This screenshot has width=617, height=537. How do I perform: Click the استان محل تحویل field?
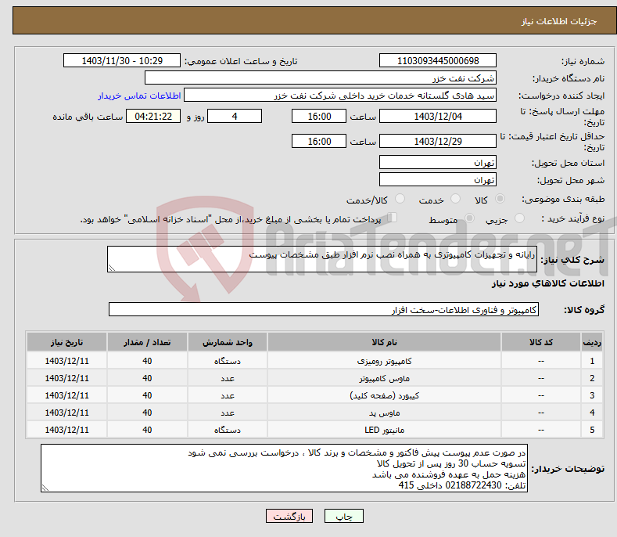[438, 162]
